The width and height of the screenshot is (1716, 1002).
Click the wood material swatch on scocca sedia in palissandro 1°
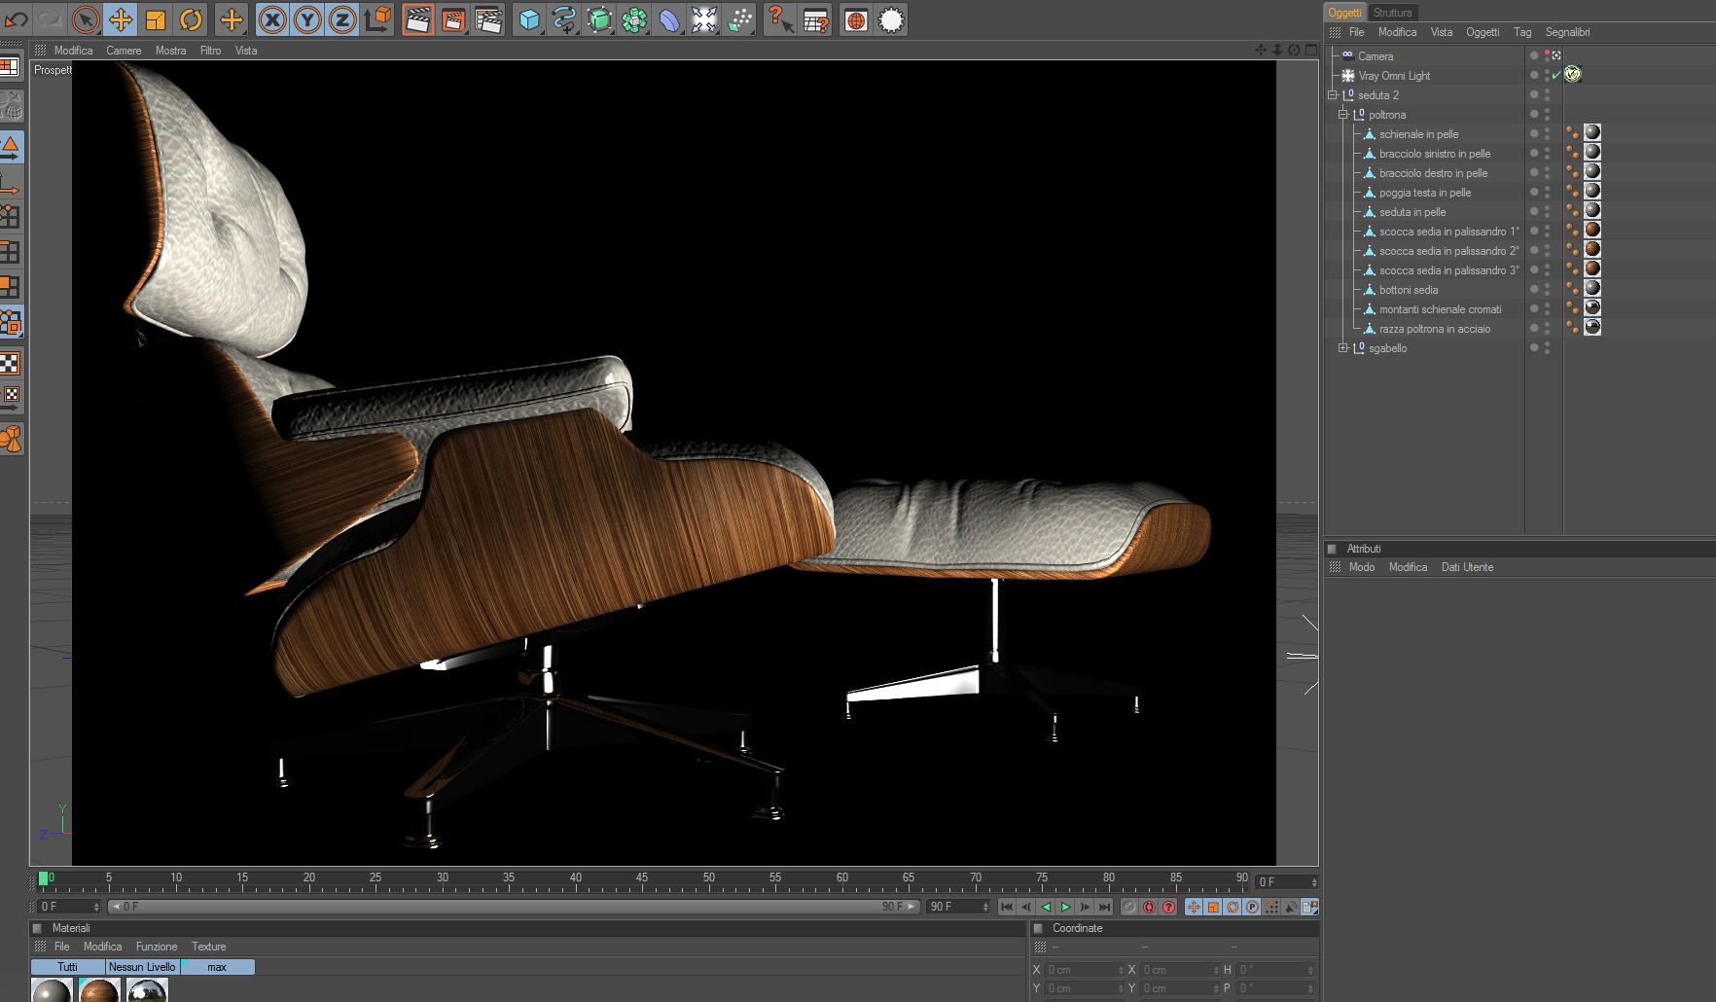1592,231
